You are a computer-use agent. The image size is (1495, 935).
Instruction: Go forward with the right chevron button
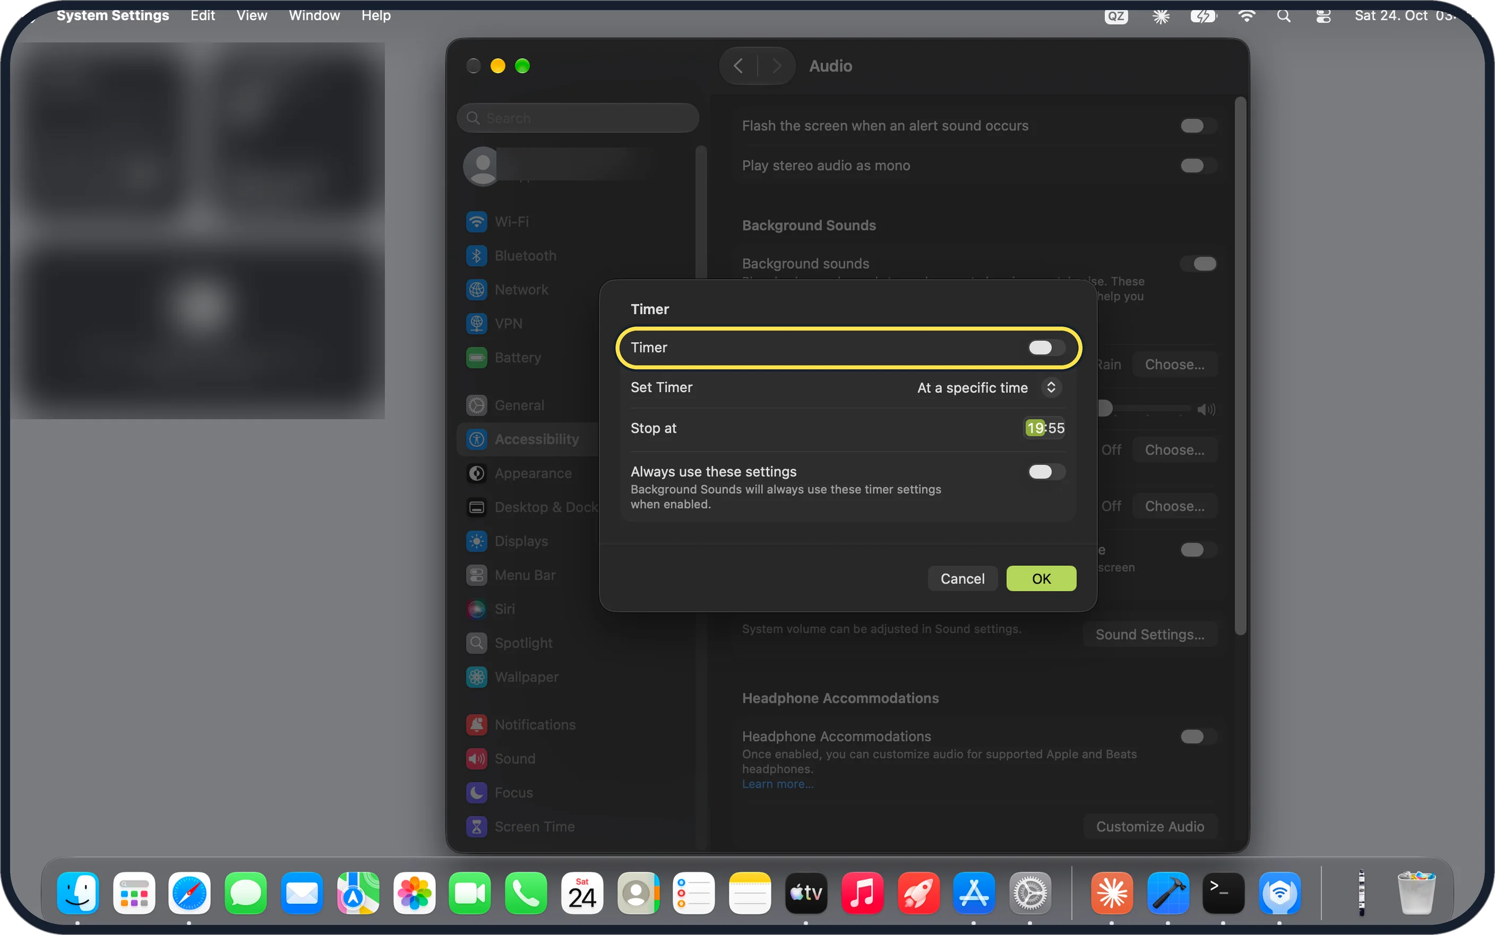pos(777,66)
